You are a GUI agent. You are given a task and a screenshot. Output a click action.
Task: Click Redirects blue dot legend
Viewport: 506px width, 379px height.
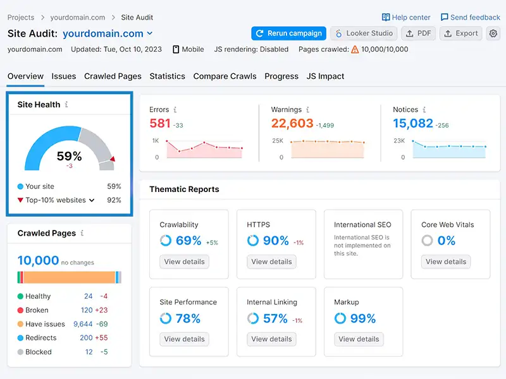tap(20, 338)
